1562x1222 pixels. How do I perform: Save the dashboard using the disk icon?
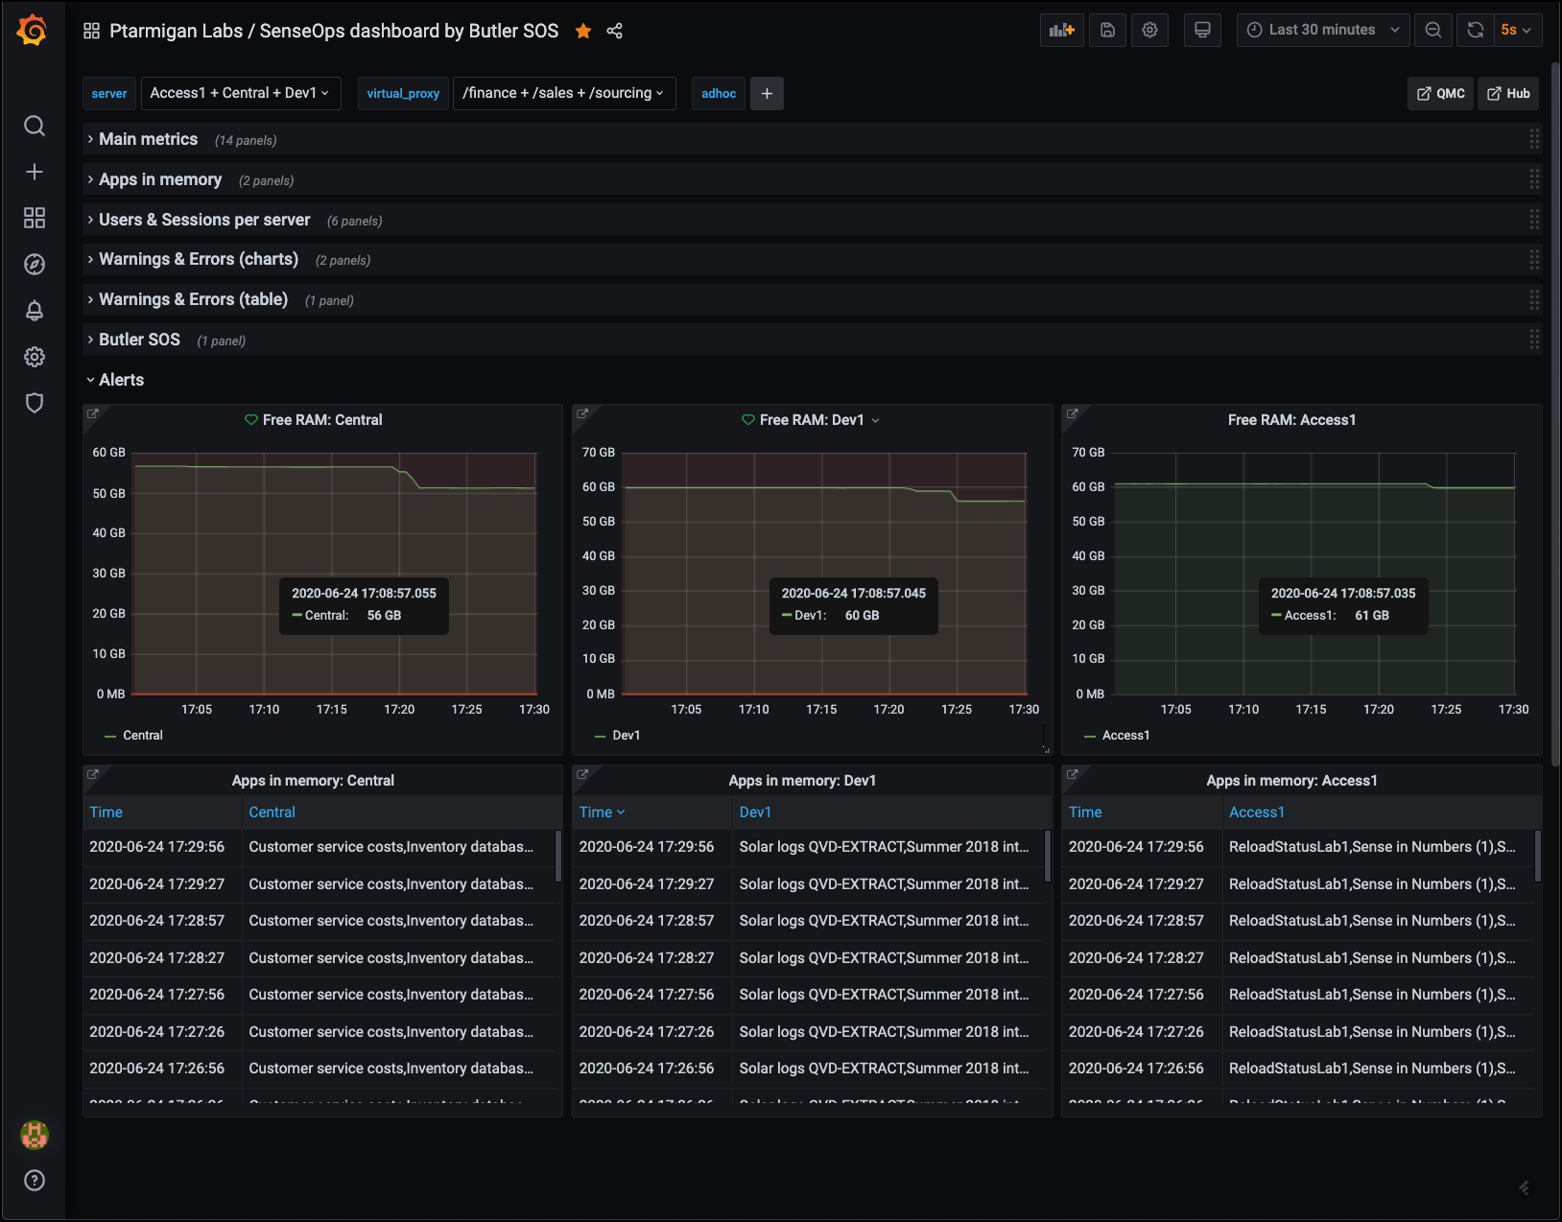pyautogui.click(x=1107, y=30)
